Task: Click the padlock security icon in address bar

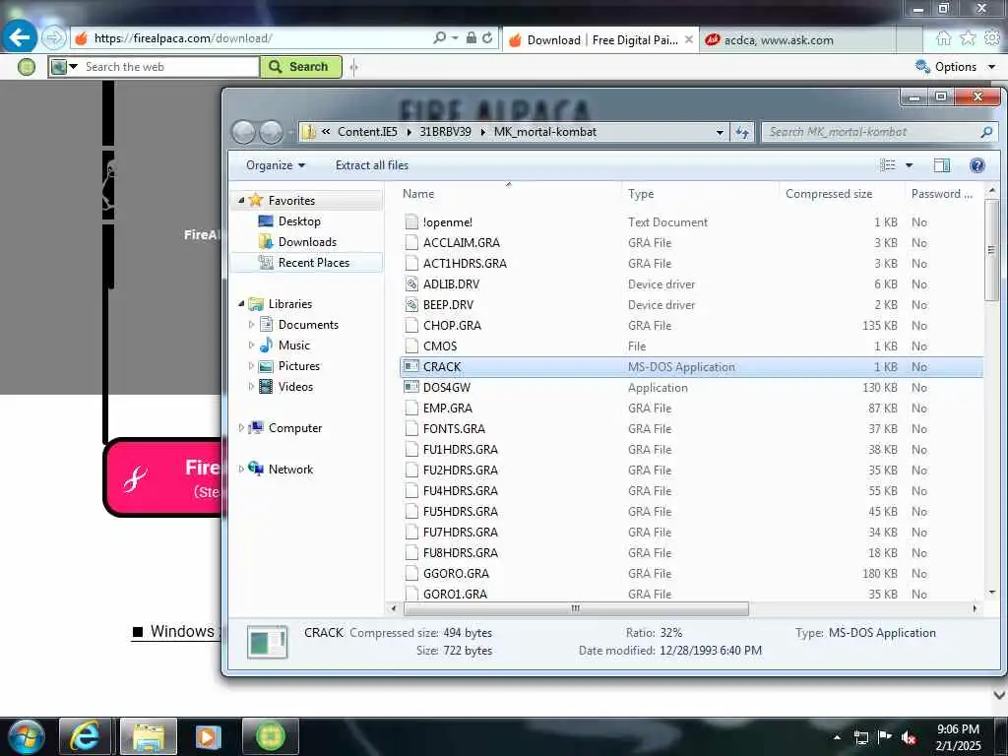Action: click(472, 38)
